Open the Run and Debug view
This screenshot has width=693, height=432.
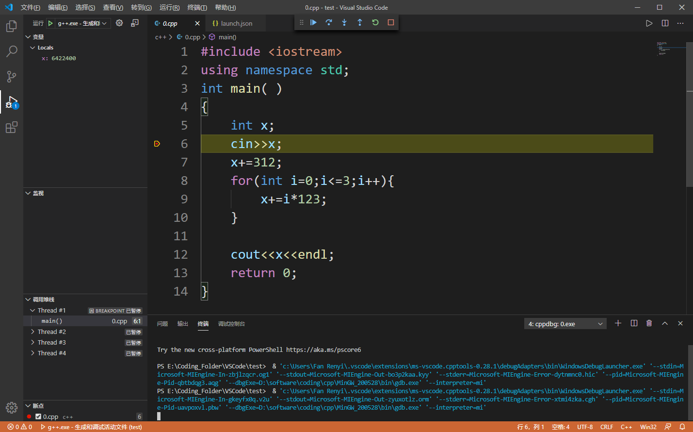tap(12, 102)
